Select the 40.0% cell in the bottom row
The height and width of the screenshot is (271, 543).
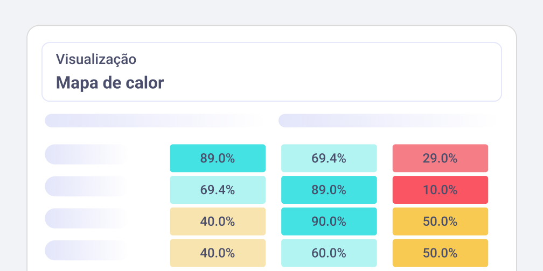pos(218,253)
